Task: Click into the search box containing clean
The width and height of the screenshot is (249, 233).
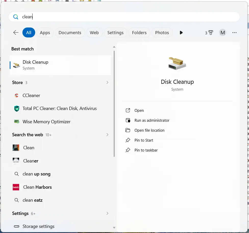Action: [124, 17]
